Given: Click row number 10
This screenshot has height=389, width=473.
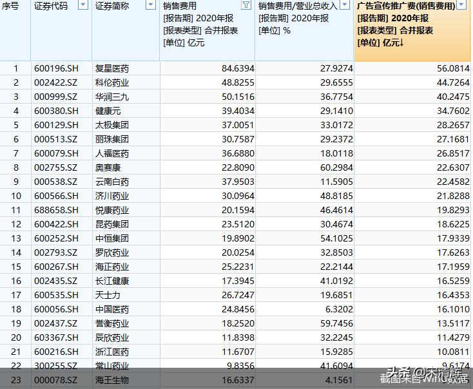Looking at the screenshot, I should [x=16, y=196].
